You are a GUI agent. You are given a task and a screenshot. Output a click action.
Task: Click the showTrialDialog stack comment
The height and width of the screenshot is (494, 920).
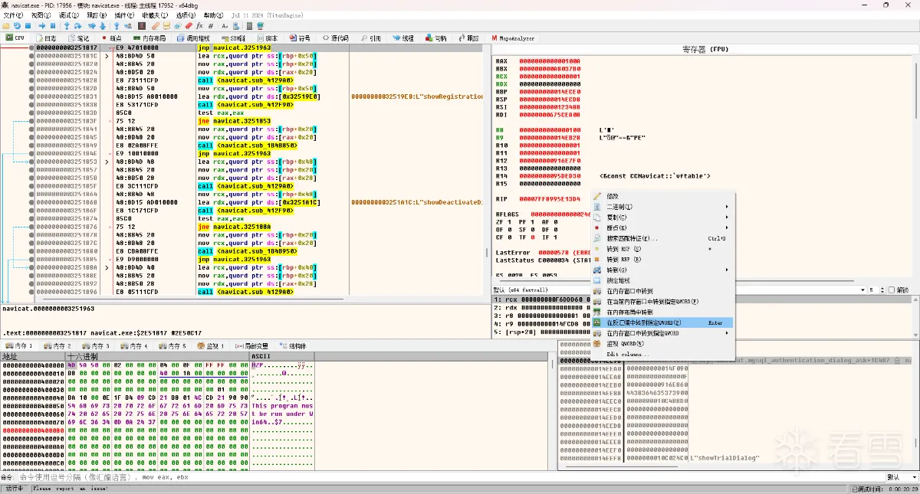[725, 458]
